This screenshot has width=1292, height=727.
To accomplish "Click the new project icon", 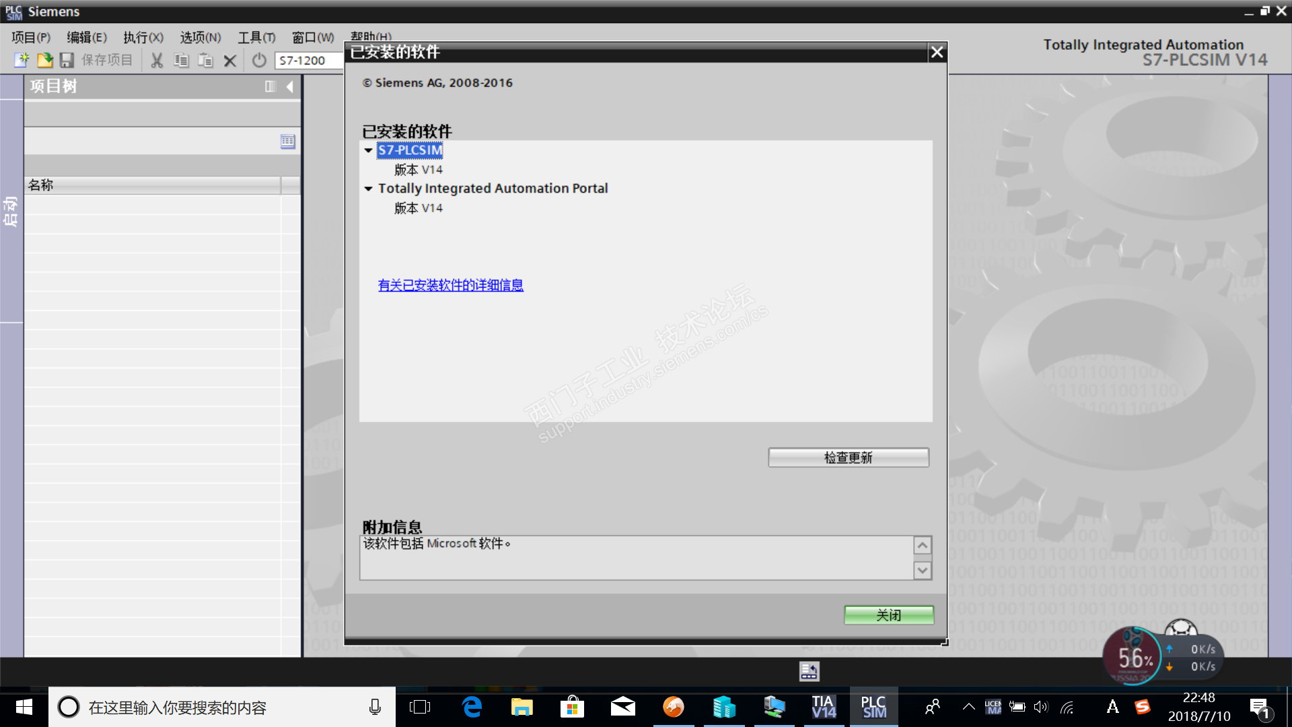I will 22,61.
